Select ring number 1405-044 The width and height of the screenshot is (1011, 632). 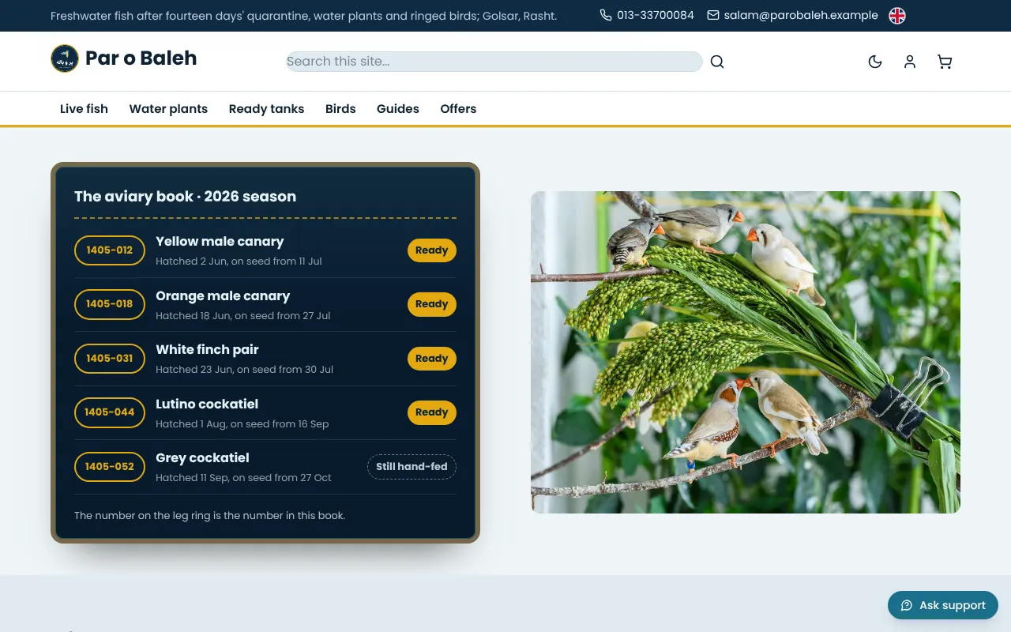click(x=110, y=412)
